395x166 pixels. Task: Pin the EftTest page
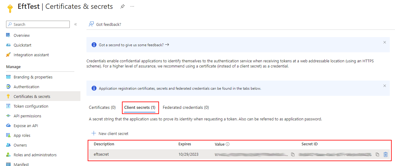point(123,6)
